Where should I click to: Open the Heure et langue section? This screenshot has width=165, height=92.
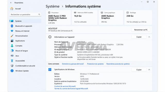[22, 51]
